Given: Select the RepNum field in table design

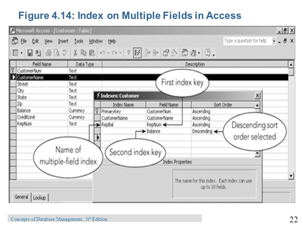Looking at the screenshot, I should (x=42, y=124).
